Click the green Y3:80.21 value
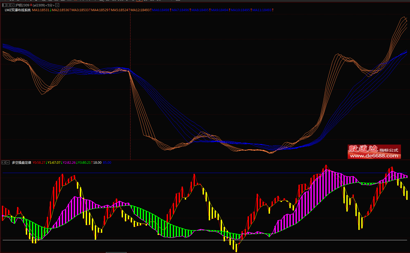Image resolution: width=410 pixels, height=253 pixels. pyautogui.click(x=84, y=162)
